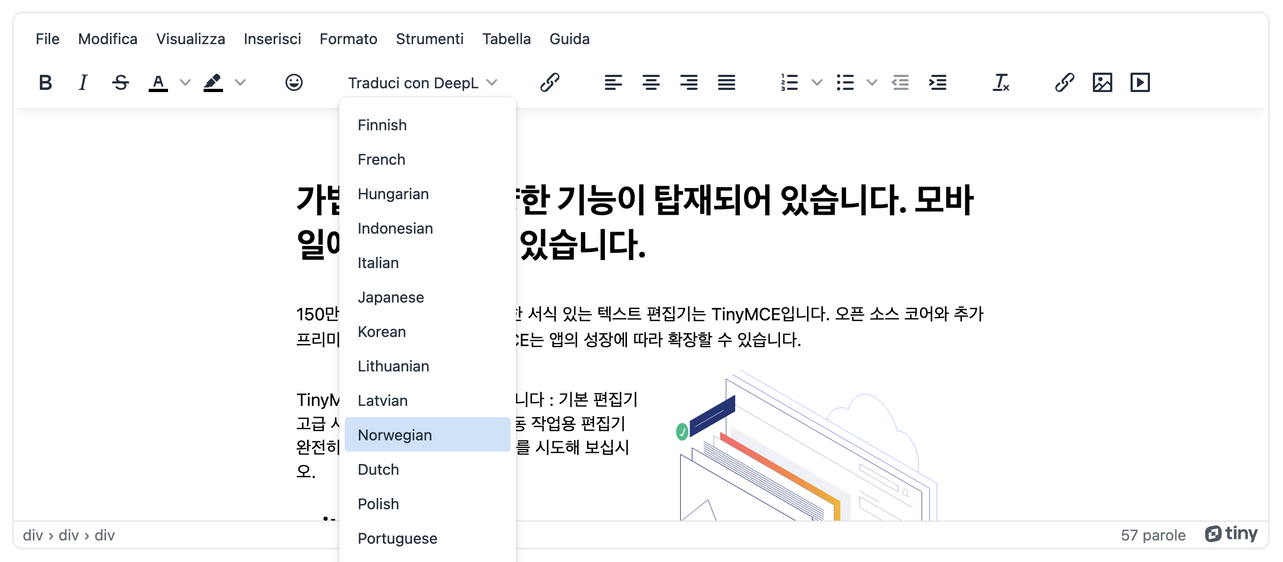The width and height of the screenshot is (1283, 562).
Task: Toggle bold formatting
Action: coord(46,83)
